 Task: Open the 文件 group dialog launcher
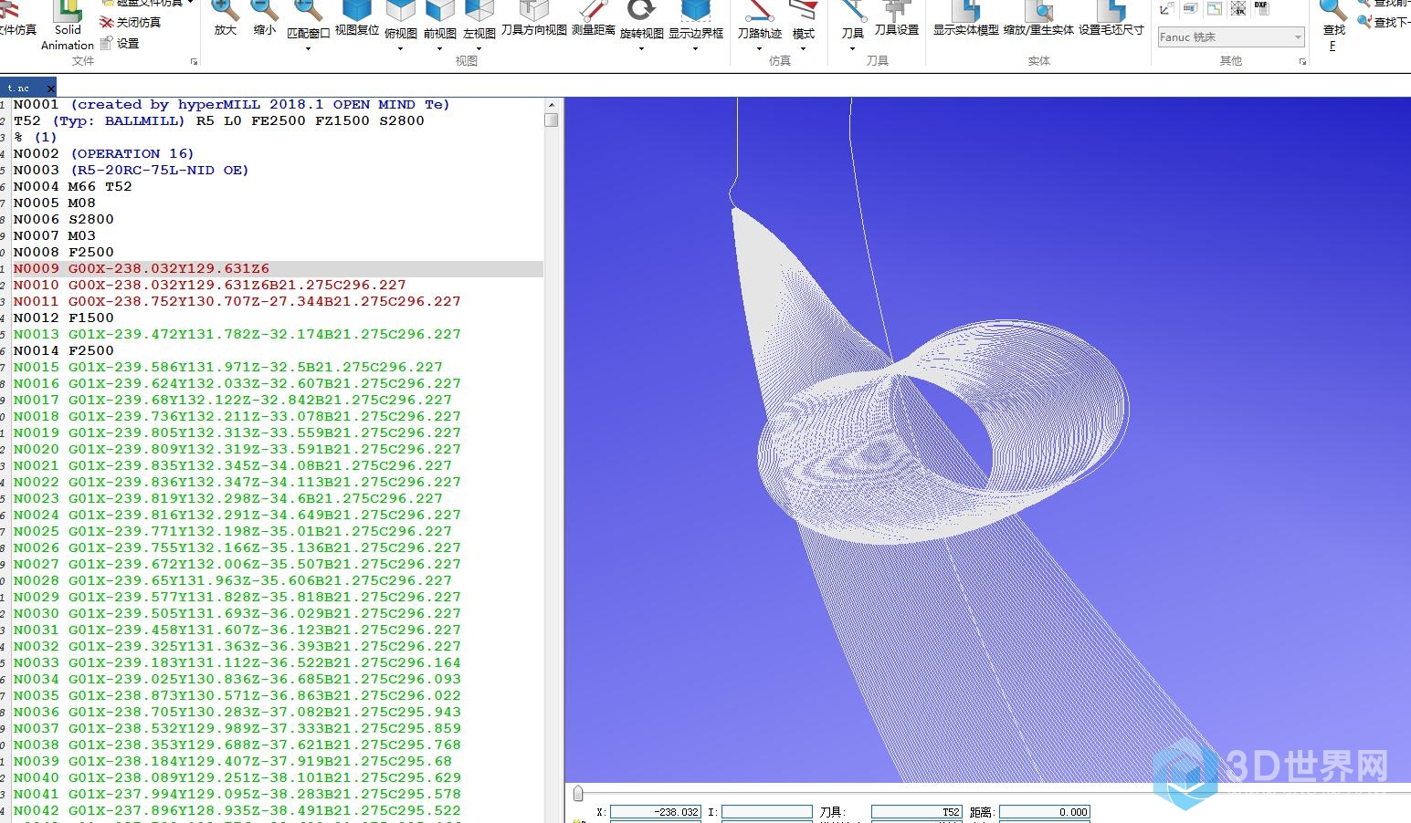pyautogui.click(x=194, y=62)
